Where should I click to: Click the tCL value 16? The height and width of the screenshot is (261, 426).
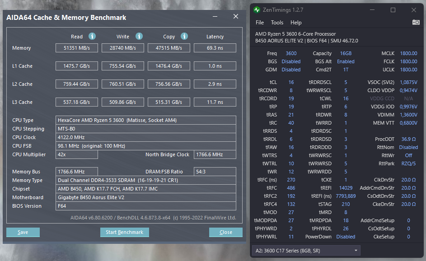(x=291, y=82)
